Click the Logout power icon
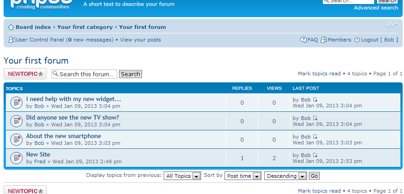 tap(357, 40)
